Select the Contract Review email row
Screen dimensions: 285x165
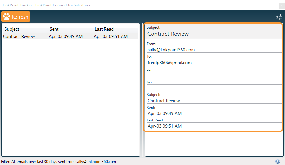click(19, 36)
